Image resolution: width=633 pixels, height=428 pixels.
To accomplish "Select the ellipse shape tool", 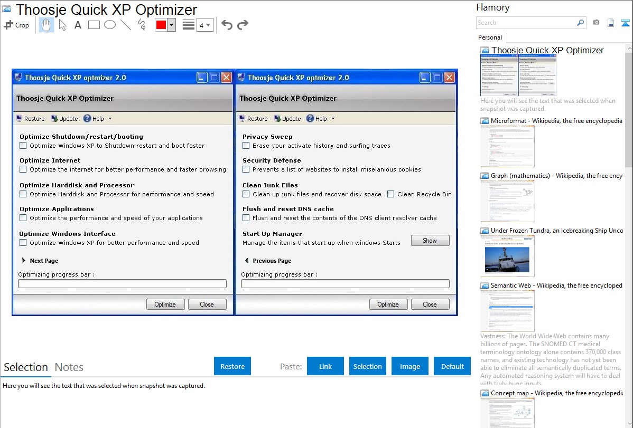I will pyautogui.click(x=110, y=25).
